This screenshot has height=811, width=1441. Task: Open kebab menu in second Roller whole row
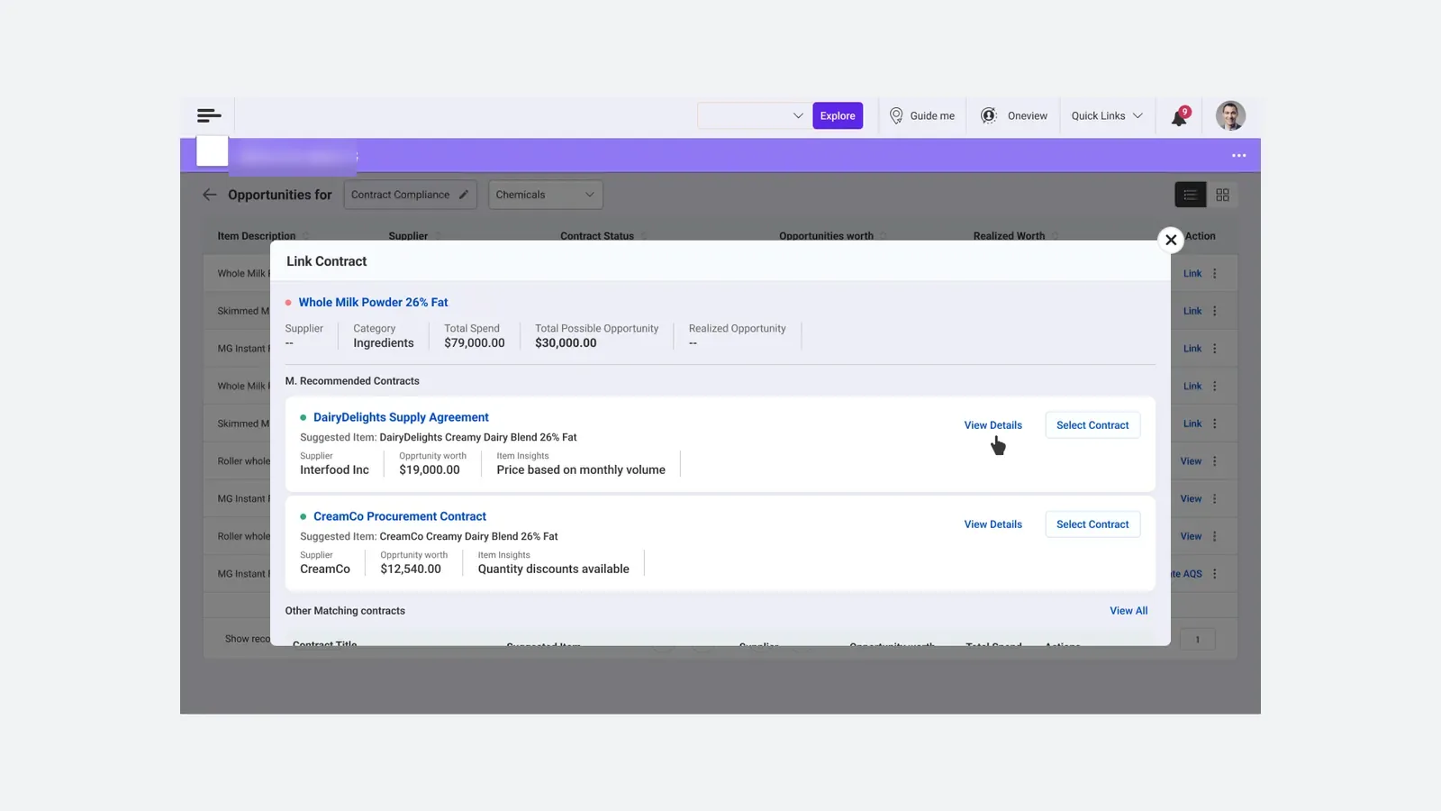1215,536
